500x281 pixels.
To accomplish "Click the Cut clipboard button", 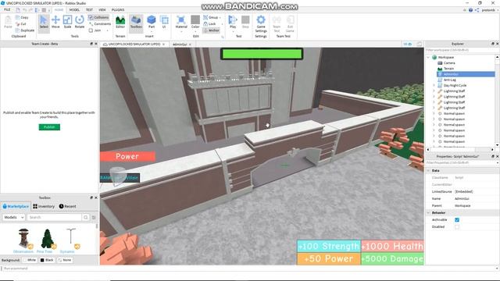I will point(21,24).
